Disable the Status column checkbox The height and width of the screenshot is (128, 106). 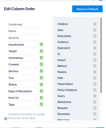pyautogui.click(x=41, y=84)
